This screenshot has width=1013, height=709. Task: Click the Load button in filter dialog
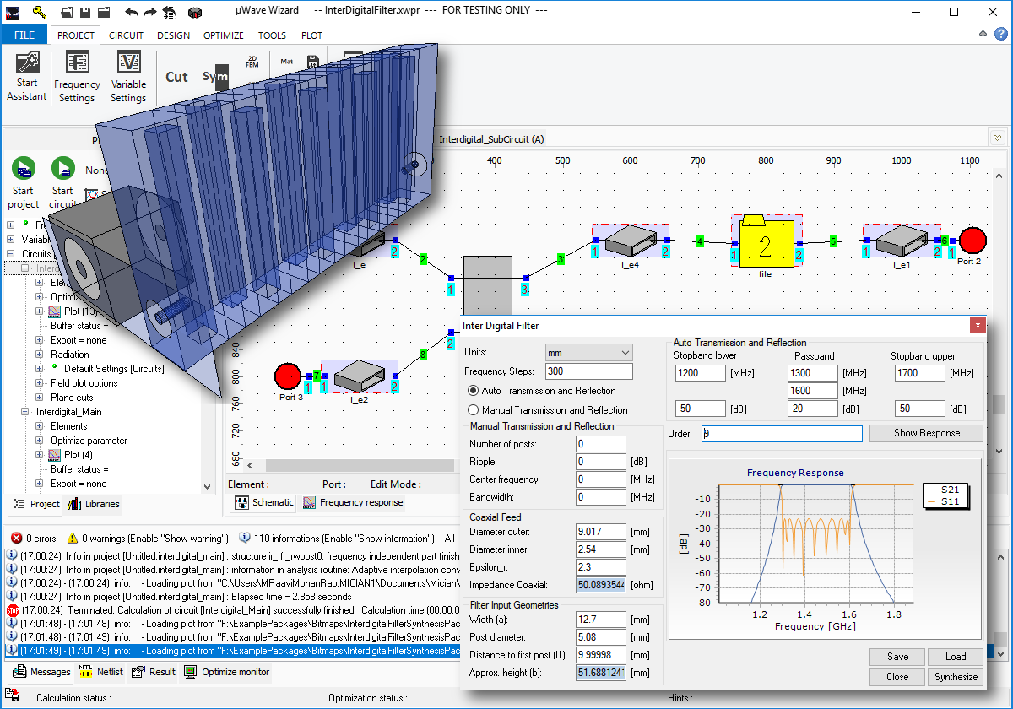(956, 657)
